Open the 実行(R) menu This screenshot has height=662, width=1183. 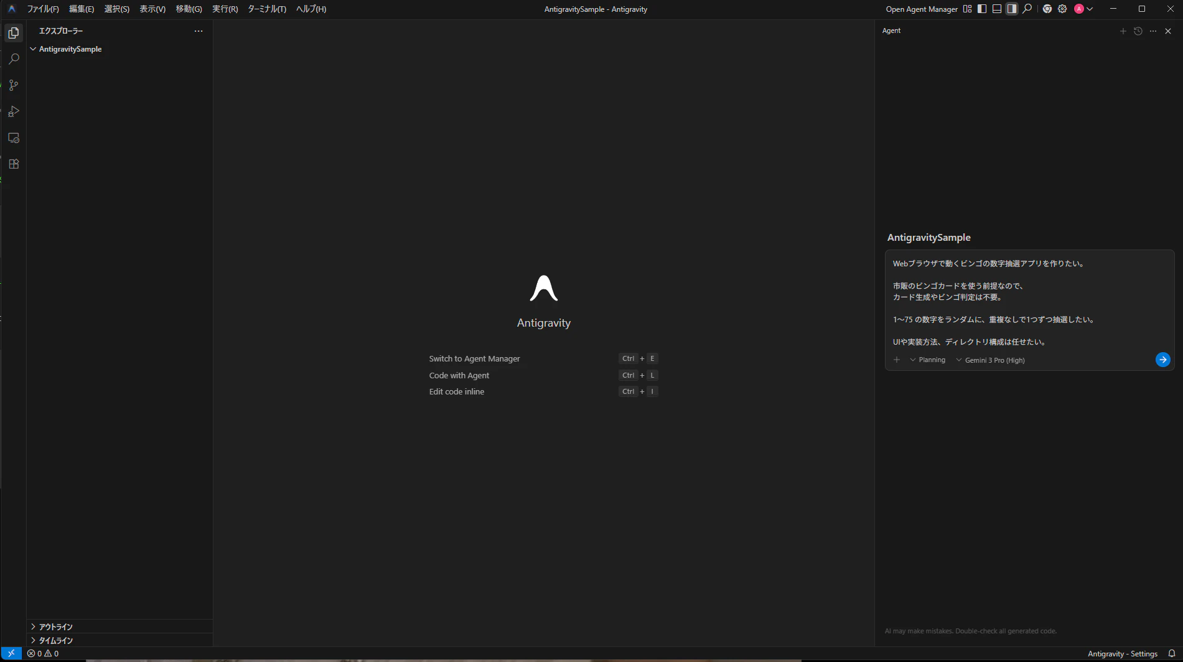click(225, 9)
